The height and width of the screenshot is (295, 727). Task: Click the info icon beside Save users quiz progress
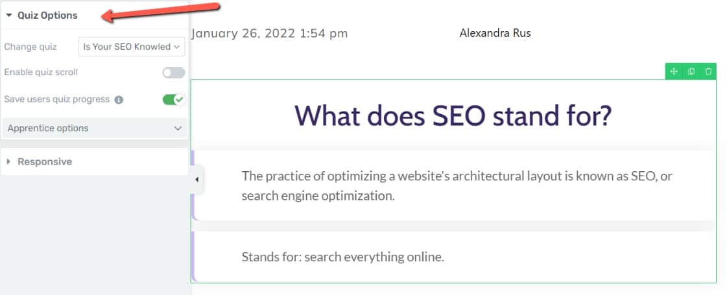point(119,100)
